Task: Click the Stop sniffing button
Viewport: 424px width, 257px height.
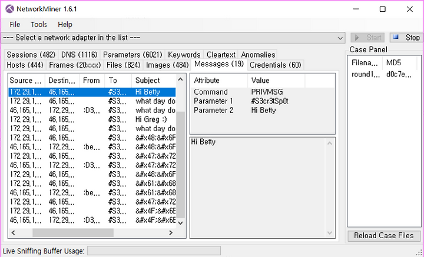Action: 406,38
